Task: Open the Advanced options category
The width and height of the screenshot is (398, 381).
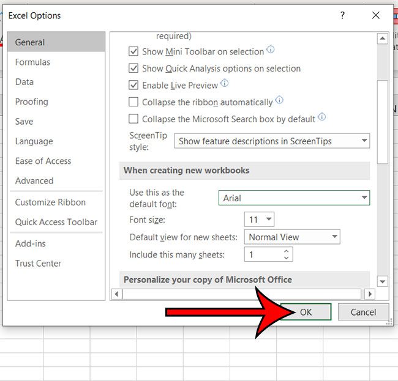Action: point(34,180)
